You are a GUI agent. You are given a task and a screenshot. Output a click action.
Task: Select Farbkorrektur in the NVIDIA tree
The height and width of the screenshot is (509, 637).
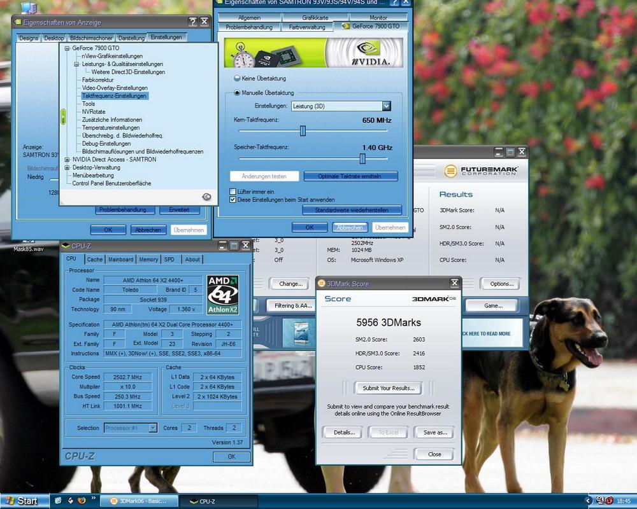pos(97,80)
